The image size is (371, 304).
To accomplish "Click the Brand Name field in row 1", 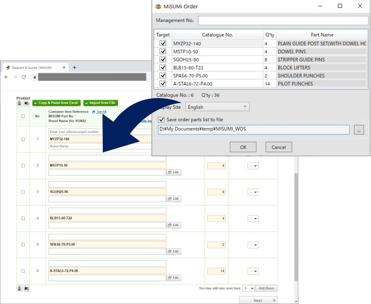I will [x=100, y=146].
